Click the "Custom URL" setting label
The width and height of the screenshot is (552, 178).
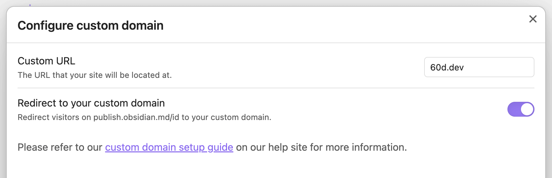tap(46, 61)
